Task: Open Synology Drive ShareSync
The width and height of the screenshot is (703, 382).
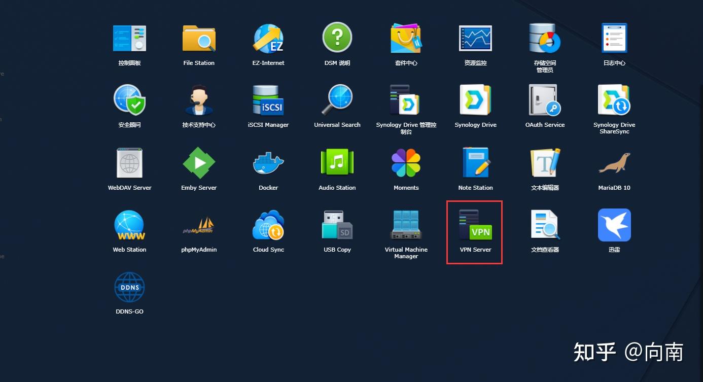Action: click(614, 100)
